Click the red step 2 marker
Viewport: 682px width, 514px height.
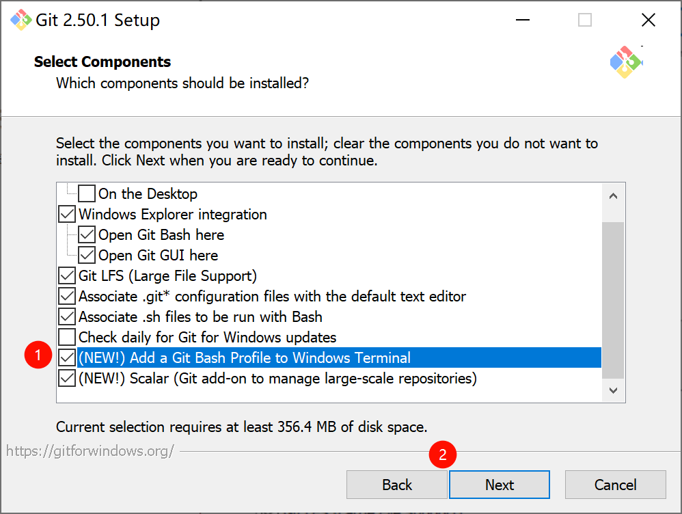(443, 455)
